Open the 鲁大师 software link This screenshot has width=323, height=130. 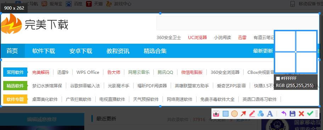tap(114, 72)
